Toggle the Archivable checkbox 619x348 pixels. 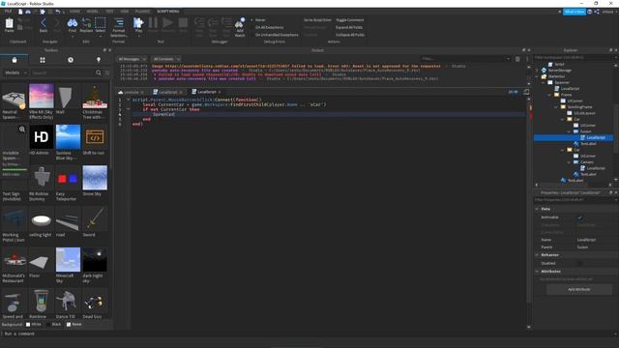coord(580,217)
